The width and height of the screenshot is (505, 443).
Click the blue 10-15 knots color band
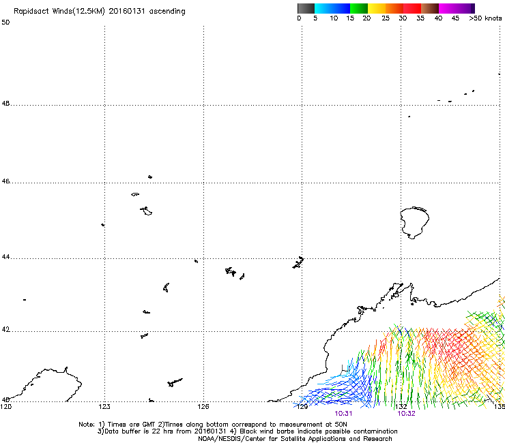point(341,8)
